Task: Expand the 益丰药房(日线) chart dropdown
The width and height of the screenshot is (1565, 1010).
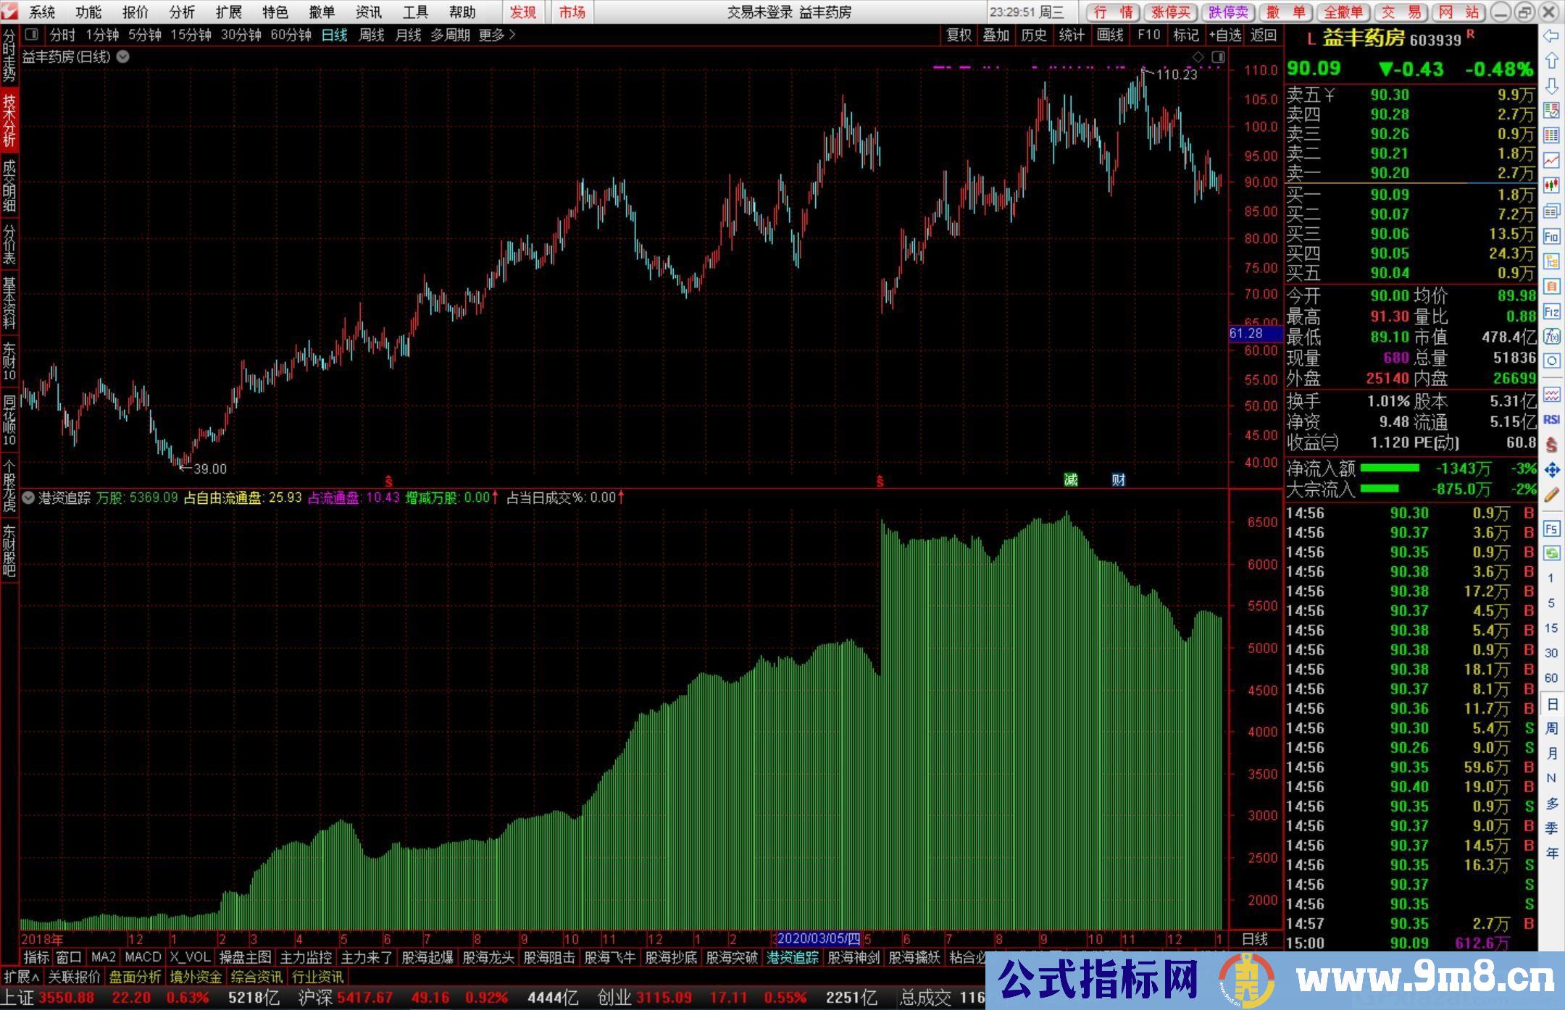Action: point(123,56)
